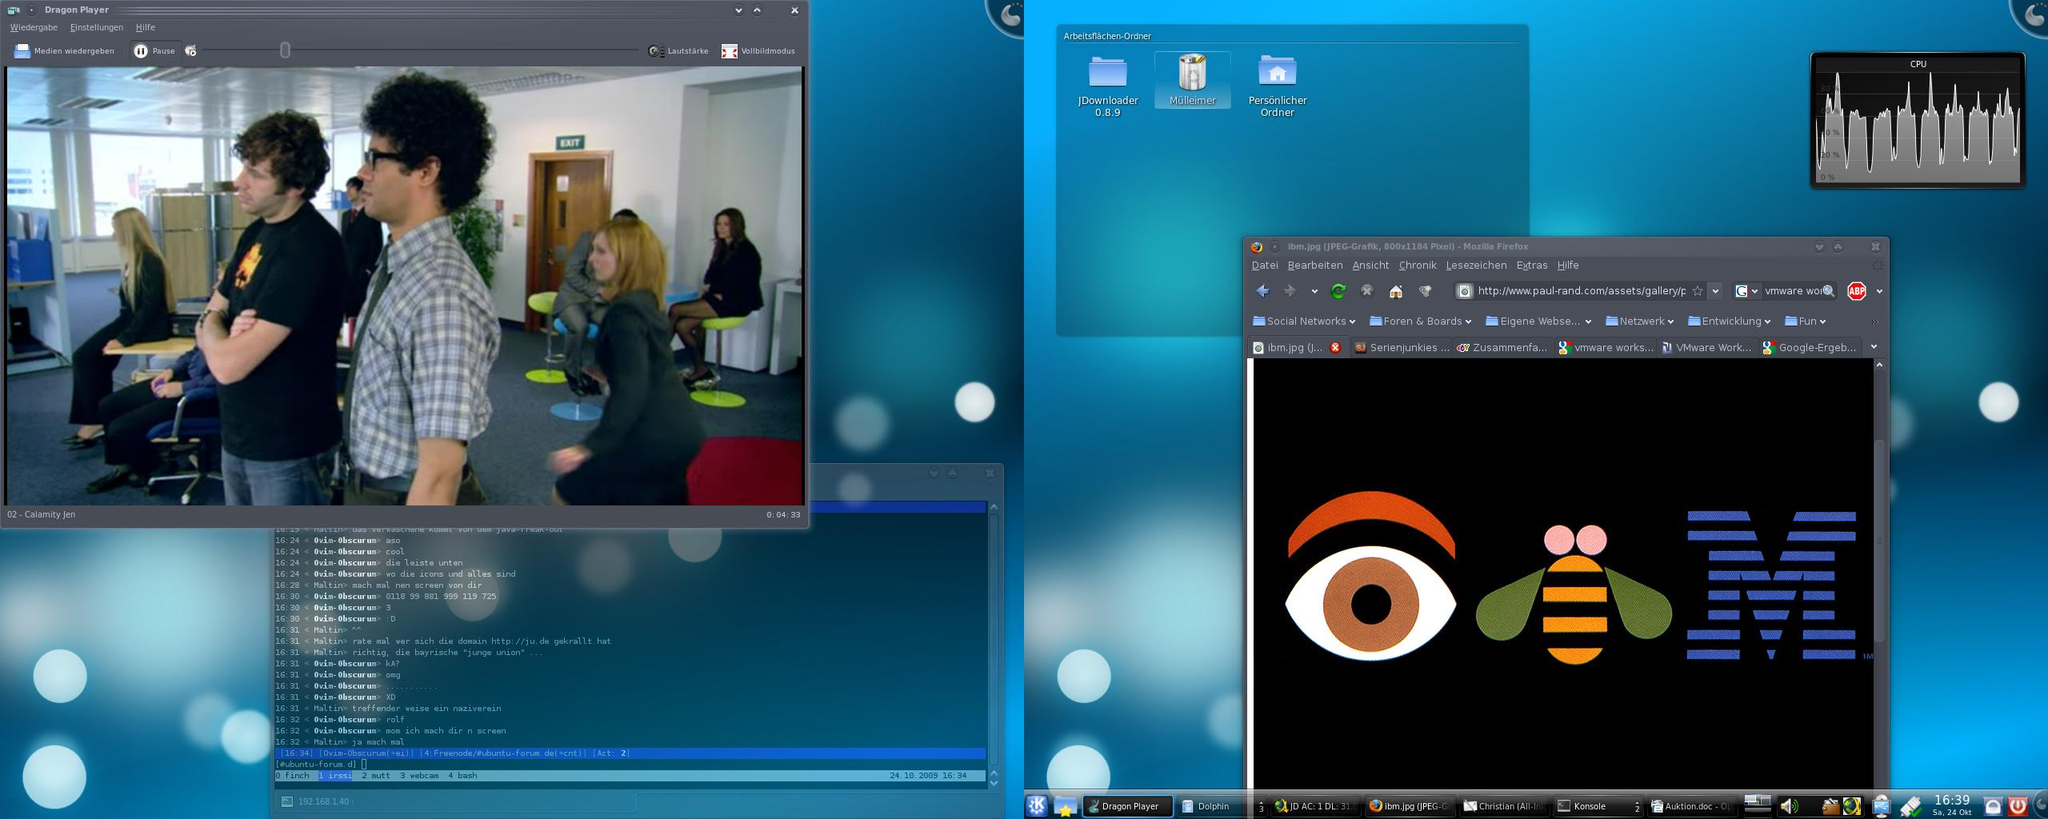Toggle the Lautstärke volume control
Image resolution: width=2048 pixels, height=819 pixels.
678,51
